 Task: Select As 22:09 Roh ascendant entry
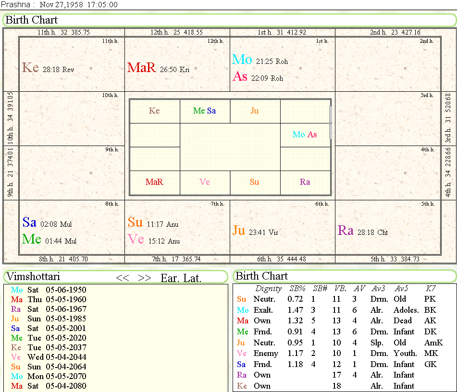click(x=258, y=77)
